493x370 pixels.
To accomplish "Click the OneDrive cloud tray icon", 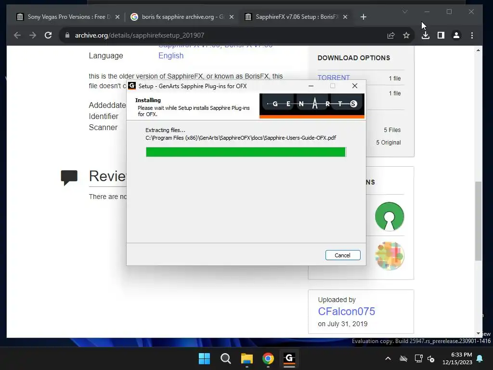I will [x=403, y=358].
